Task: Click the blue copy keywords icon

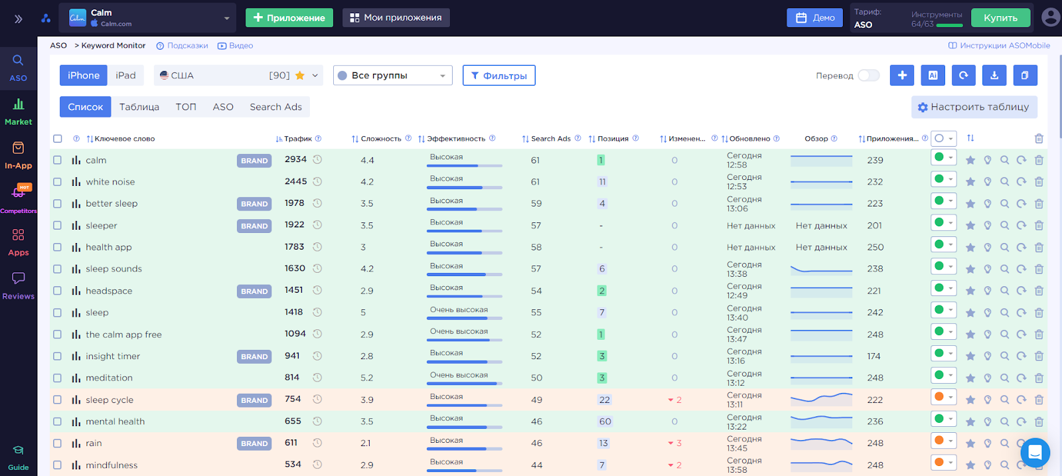Action: 1025,75
